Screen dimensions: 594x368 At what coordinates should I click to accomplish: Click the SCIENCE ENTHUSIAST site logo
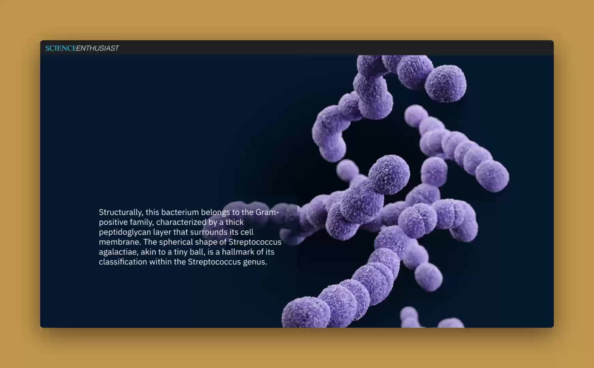82,48
